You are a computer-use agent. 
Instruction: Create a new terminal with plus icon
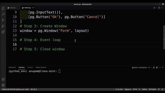tap(149, 68)
